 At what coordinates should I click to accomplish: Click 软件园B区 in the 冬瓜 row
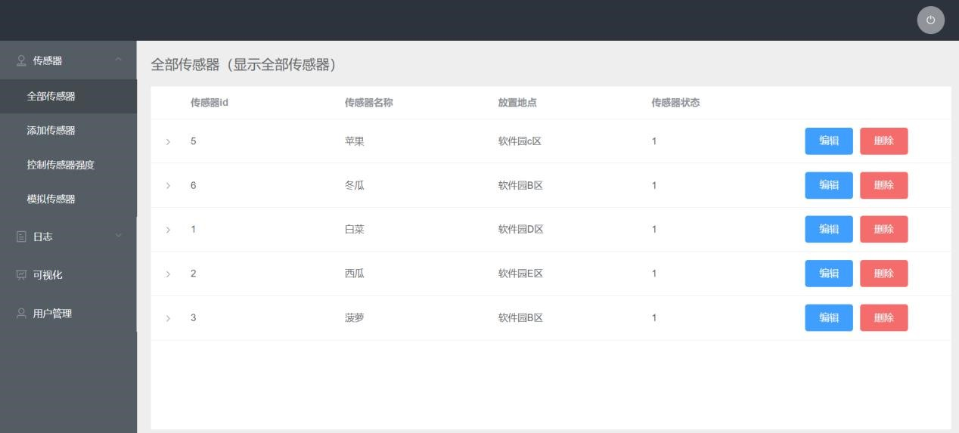pyautogui.click(x=520, y=185)
